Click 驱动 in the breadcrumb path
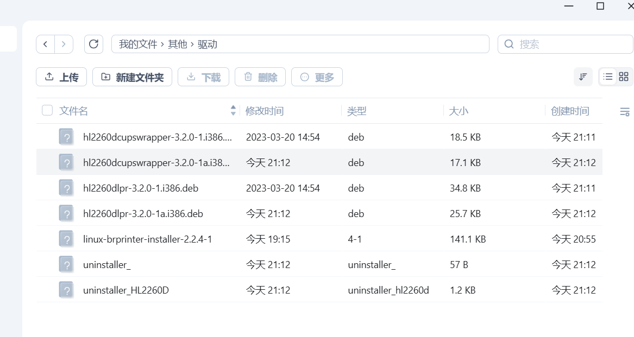This screenshot has width=634, height=337. coord(208,44)
